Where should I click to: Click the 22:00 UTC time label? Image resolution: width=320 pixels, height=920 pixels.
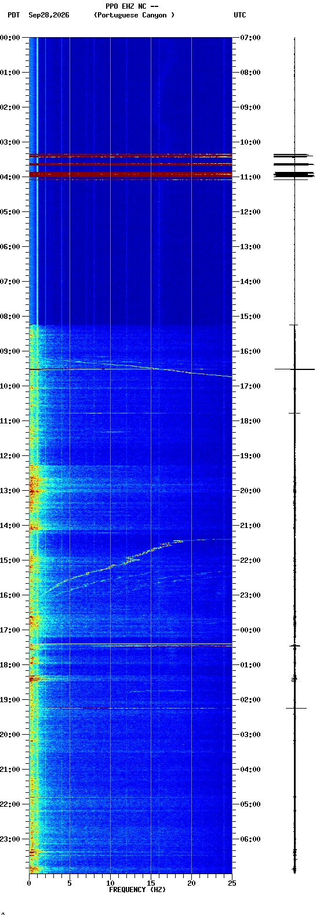tap(250, 560)
